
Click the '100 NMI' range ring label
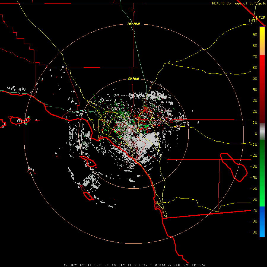point(133,24)
